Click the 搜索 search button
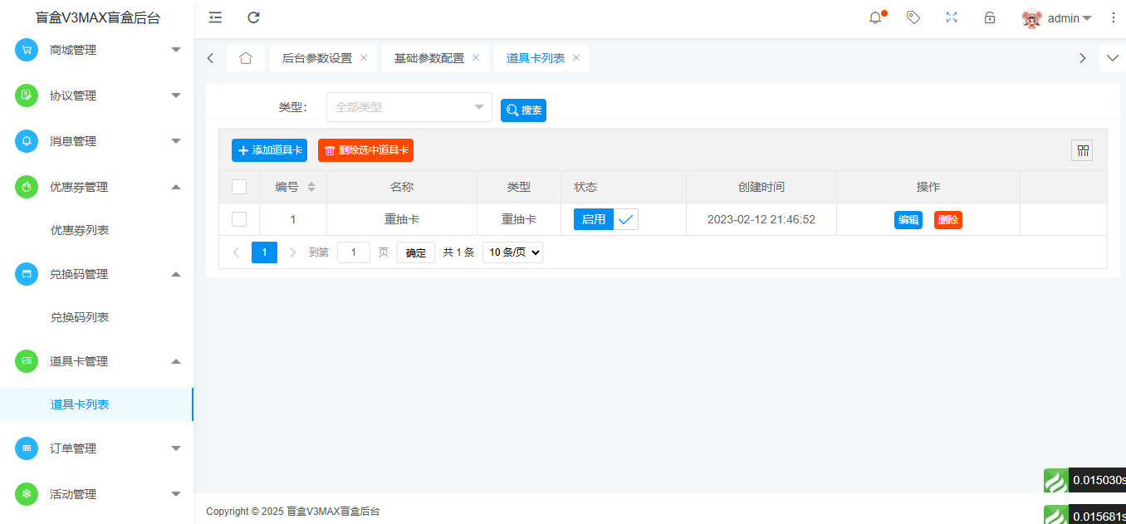Viewport: 1126px width, 524px height. 523,110
